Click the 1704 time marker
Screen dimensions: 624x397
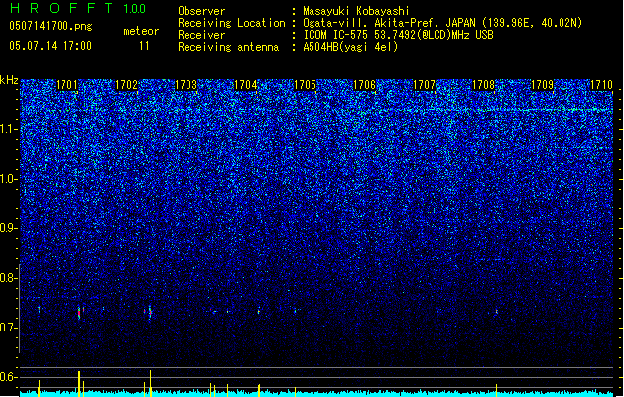pyautogui.click(x=246, y=85)
